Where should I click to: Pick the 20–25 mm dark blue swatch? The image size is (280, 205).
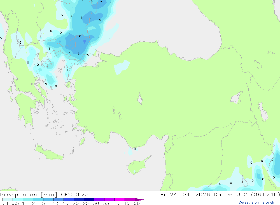tap(79, 199)
